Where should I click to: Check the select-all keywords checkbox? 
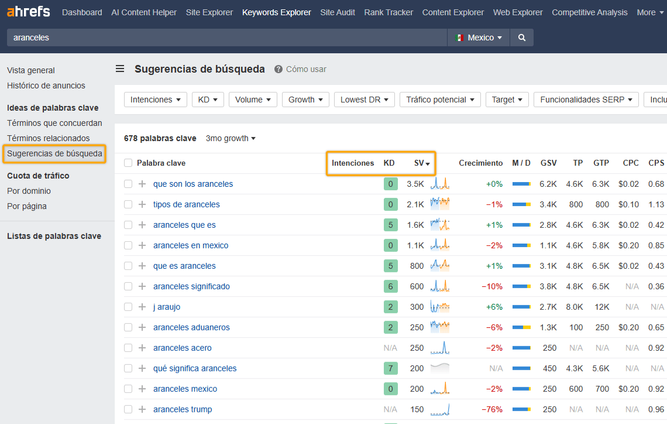point(128,163)
